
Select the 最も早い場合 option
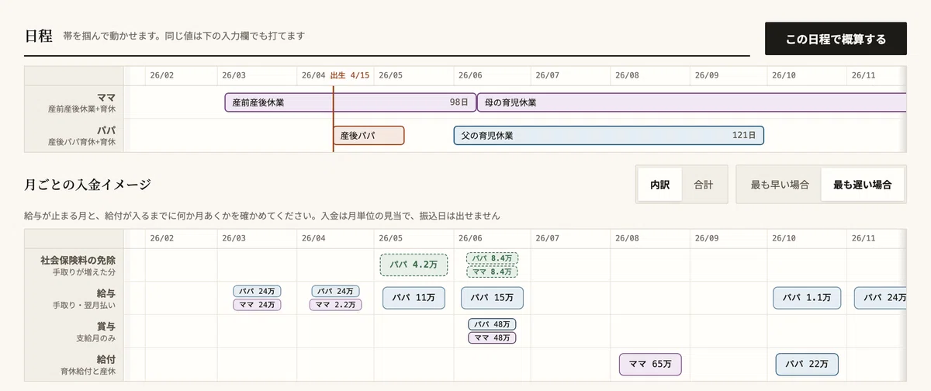[x=780, y=185]
